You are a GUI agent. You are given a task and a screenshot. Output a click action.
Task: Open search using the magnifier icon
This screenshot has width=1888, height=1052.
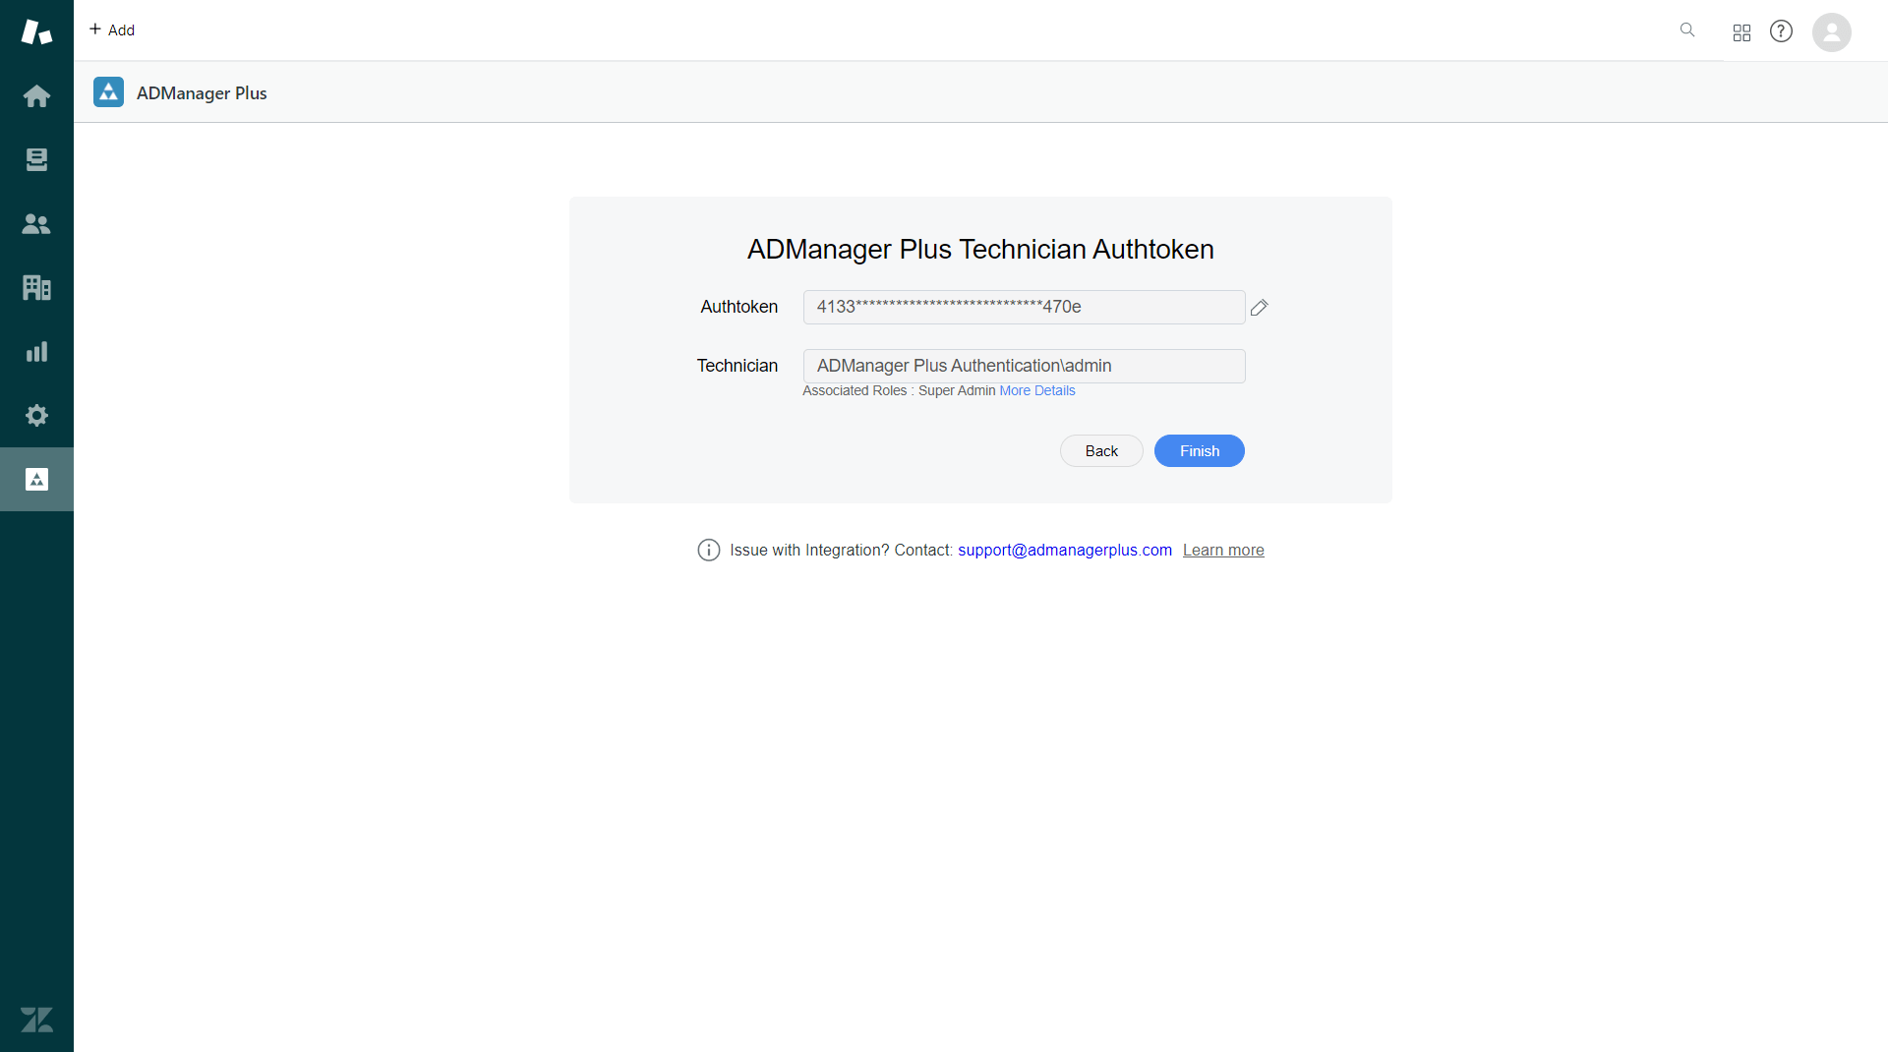click(1687, 30)
